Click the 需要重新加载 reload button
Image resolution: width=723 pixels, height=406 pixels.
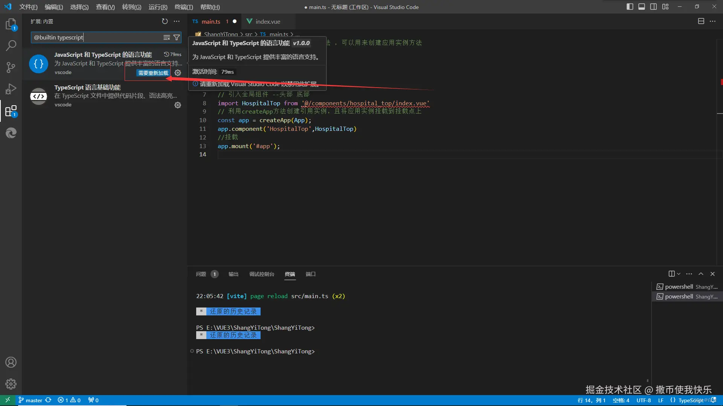point(153,73)
